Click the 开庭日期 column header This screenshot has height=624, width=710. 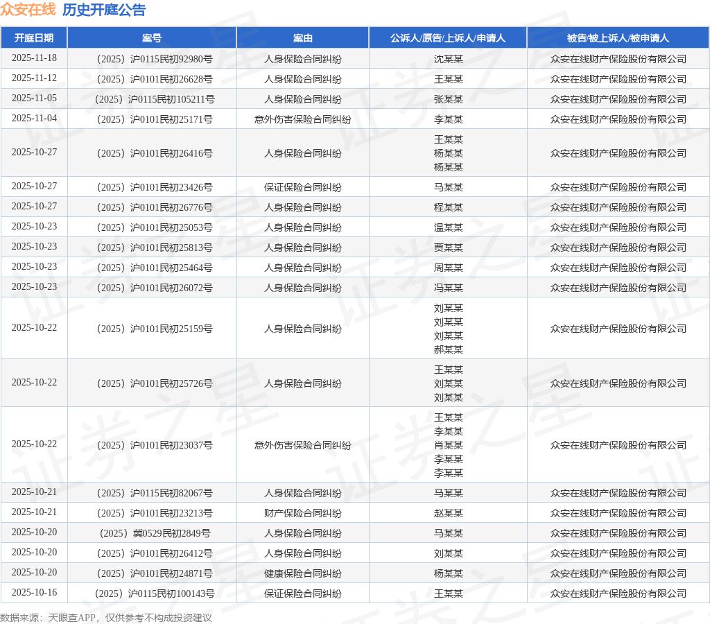click(34, 38)
